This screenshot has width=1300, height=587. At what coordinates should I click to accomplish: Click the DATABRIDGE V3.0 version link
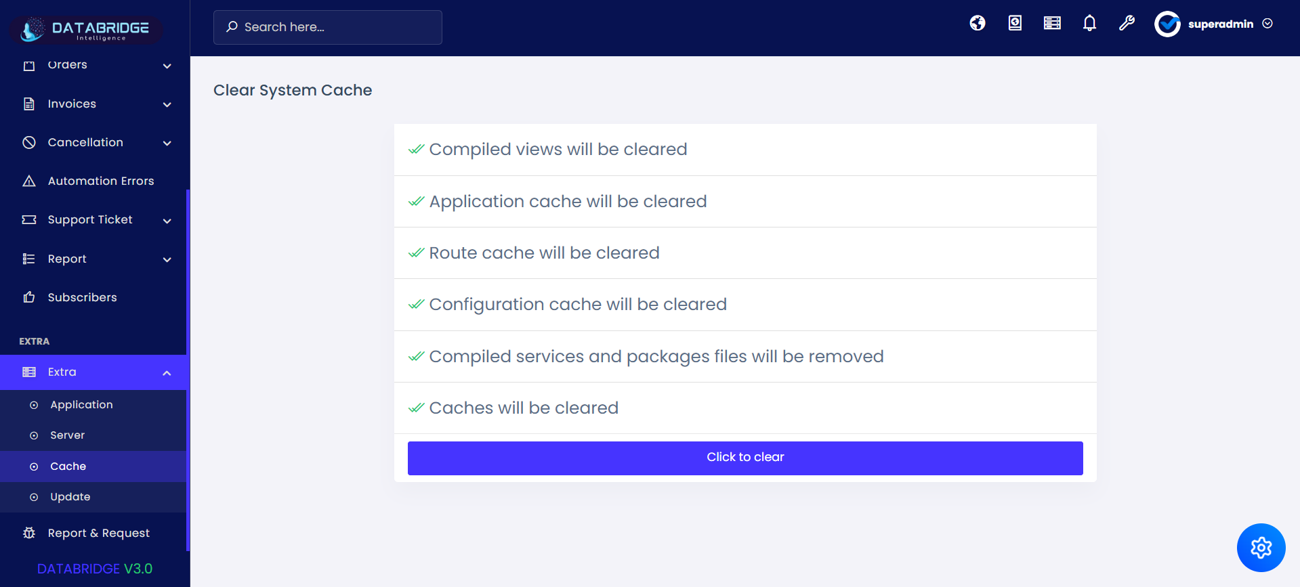point(95,569)
